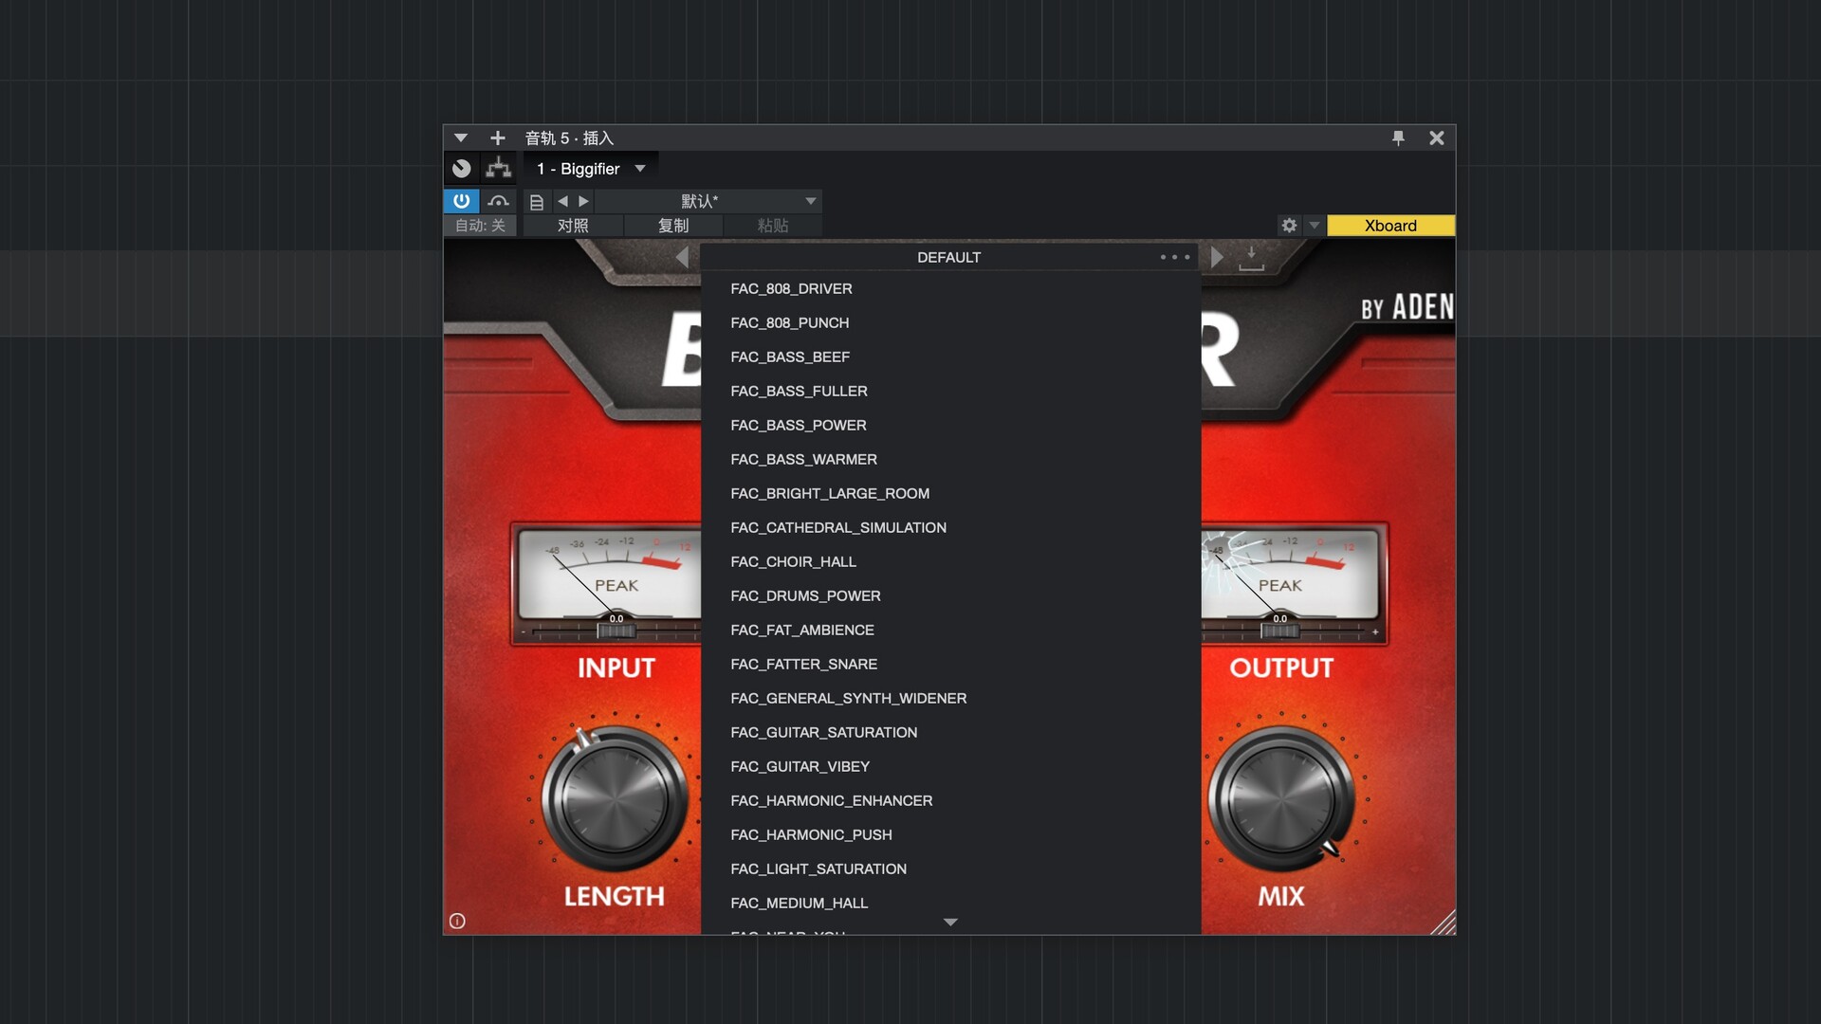
Task: Add an insert with the plus icon
Action: coord(497,138)
